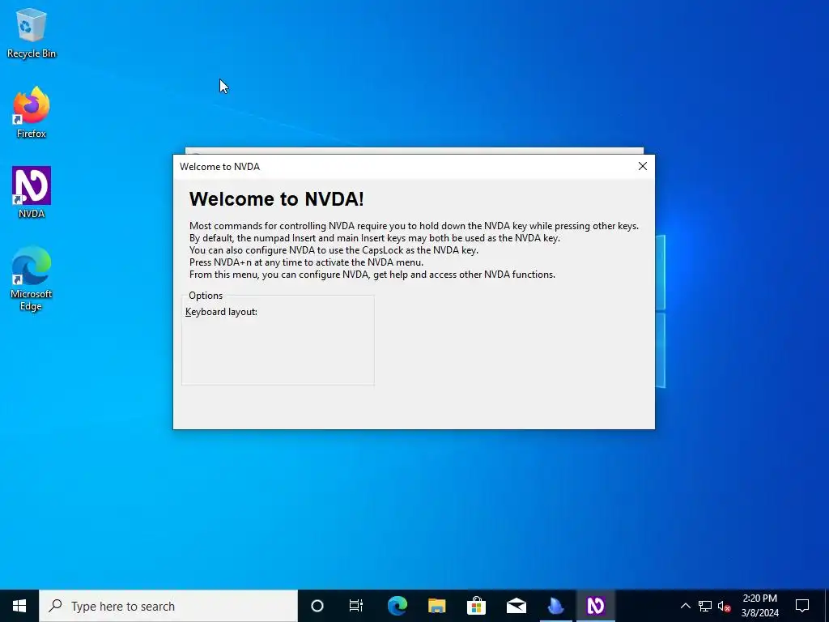The height and width of the screenshot is (622, 829).
Task: Show hidden system tray icons
Action: 685,606
